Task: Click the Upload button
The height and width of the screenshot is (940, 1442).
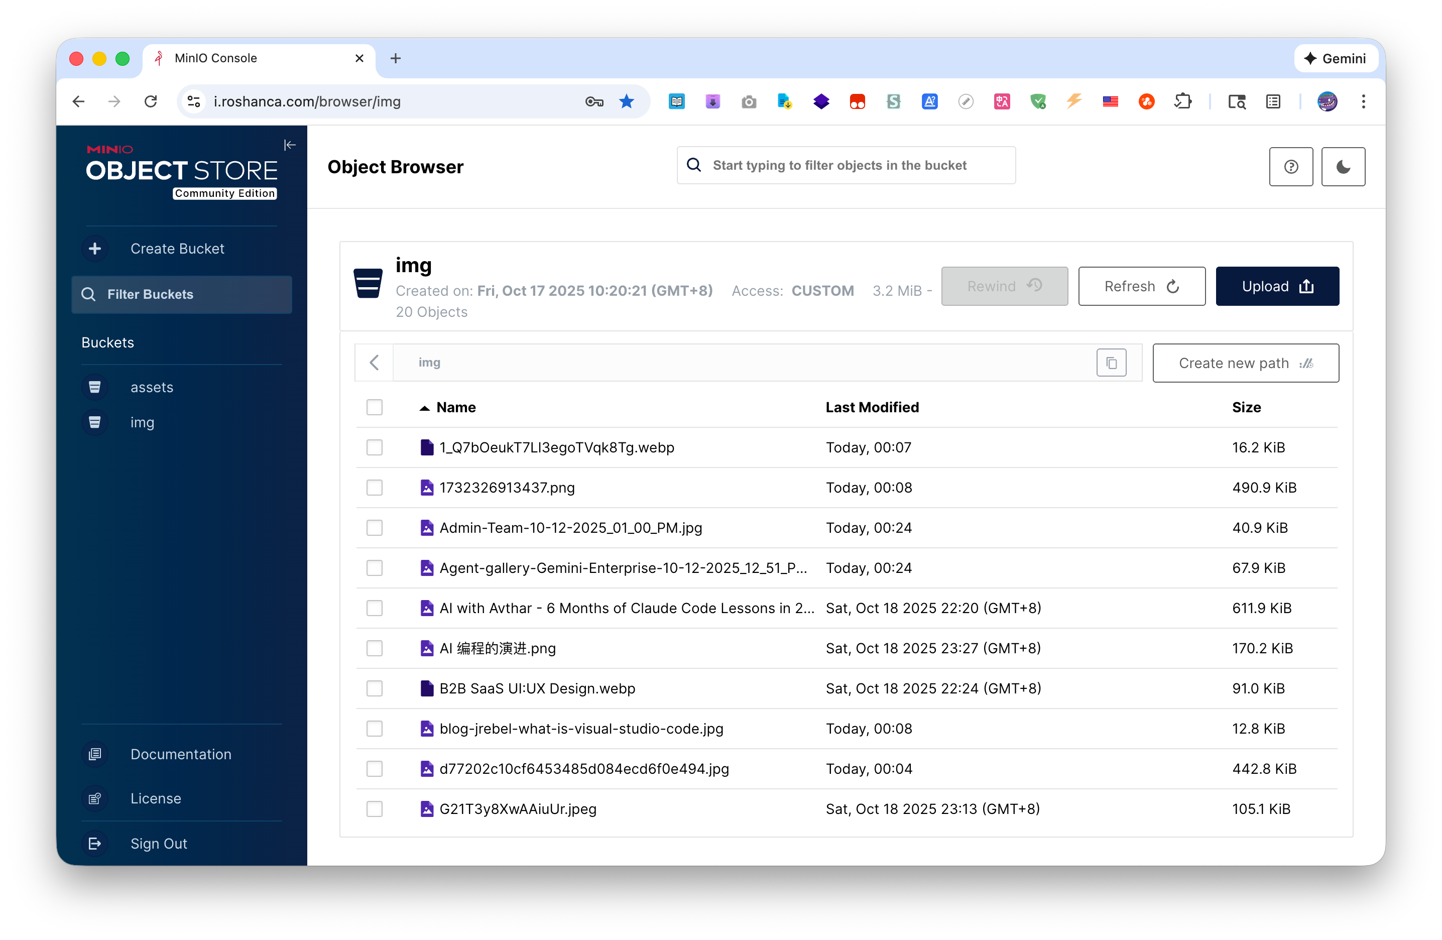Action: (1277, 286)
